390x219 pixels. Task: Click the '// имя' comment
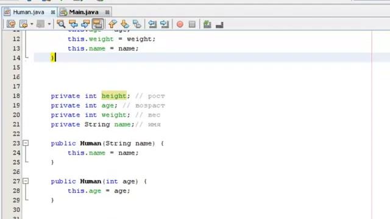(147, 124)
